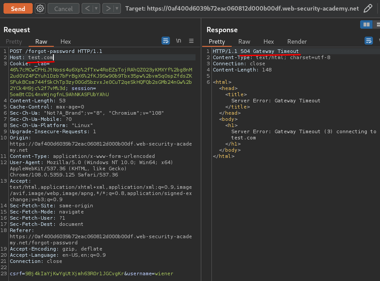Viewport: 380px width, 281px height.
Task: Click the POST /forgot-password request line
Action: (x=56, y=51)
